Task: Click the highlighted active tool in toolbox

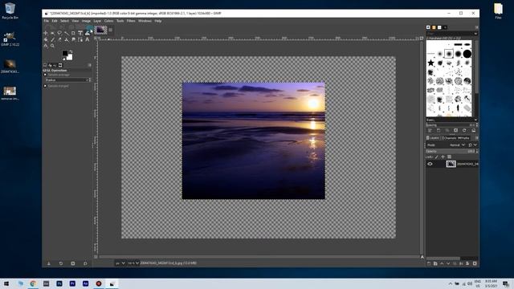Action: tap(88, 33)
